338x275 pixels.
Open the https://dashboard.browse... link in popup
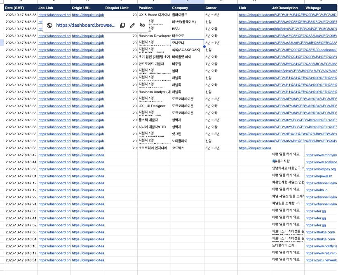point(86,25)
